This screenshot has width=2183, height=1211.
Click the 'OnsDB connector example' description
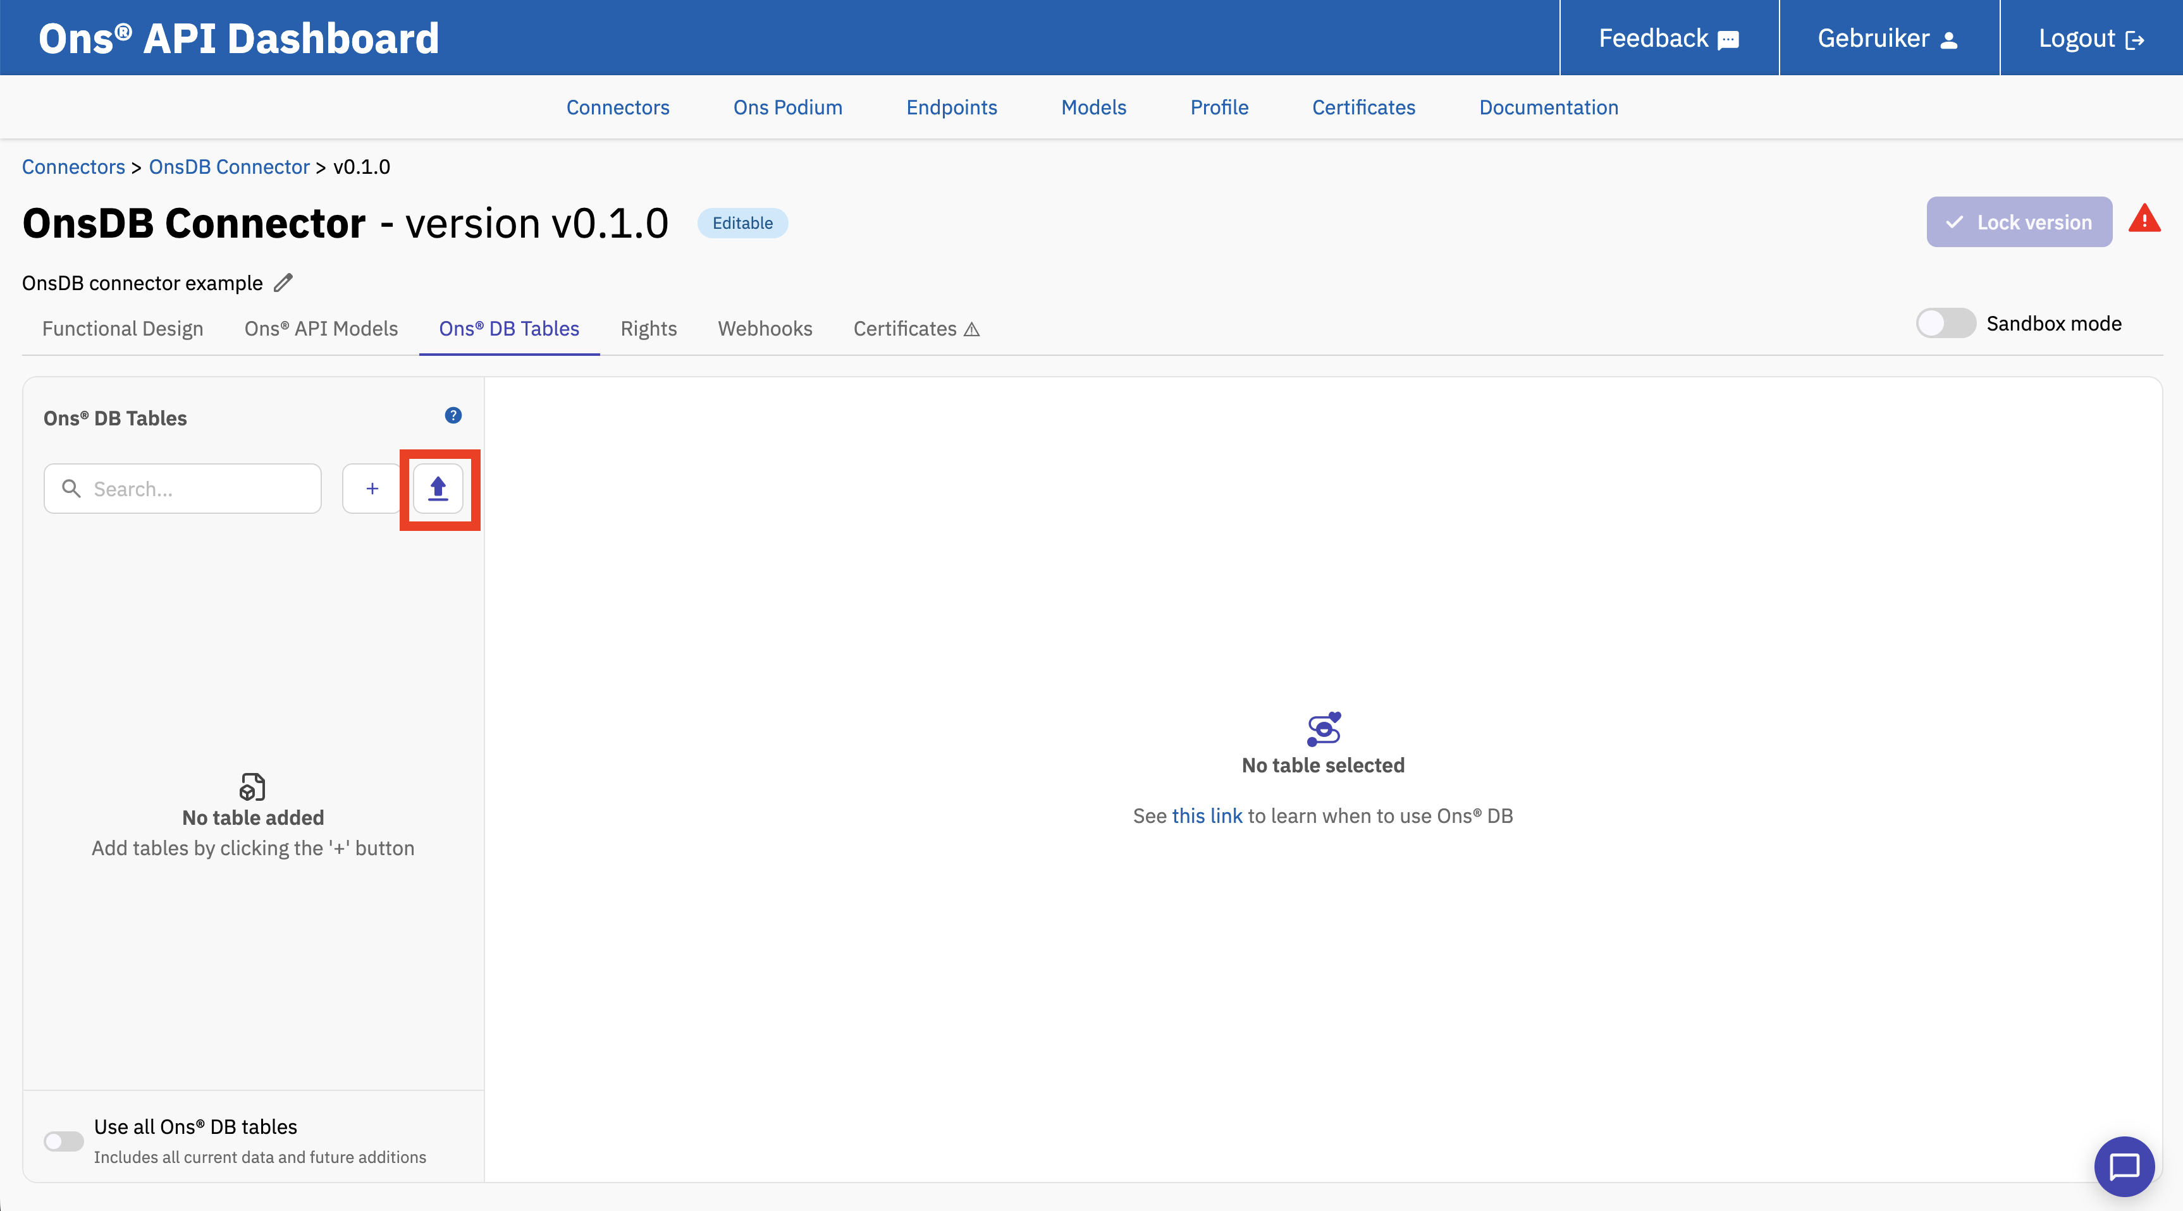tap(142, 283)
